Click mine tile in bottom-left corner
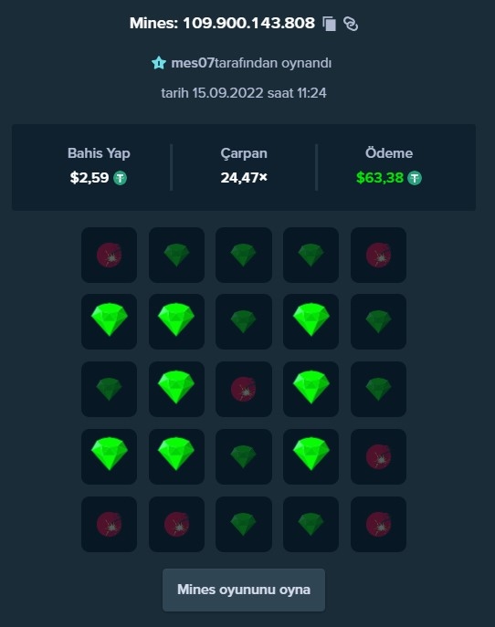 point(110,524)
